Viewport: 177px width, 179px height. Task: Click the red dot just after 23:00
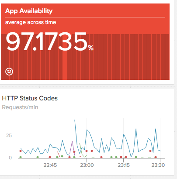[92, 151]
